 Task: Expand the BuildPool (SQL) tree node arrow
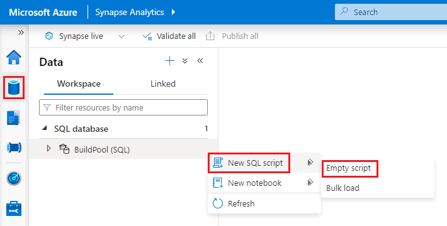48,148
